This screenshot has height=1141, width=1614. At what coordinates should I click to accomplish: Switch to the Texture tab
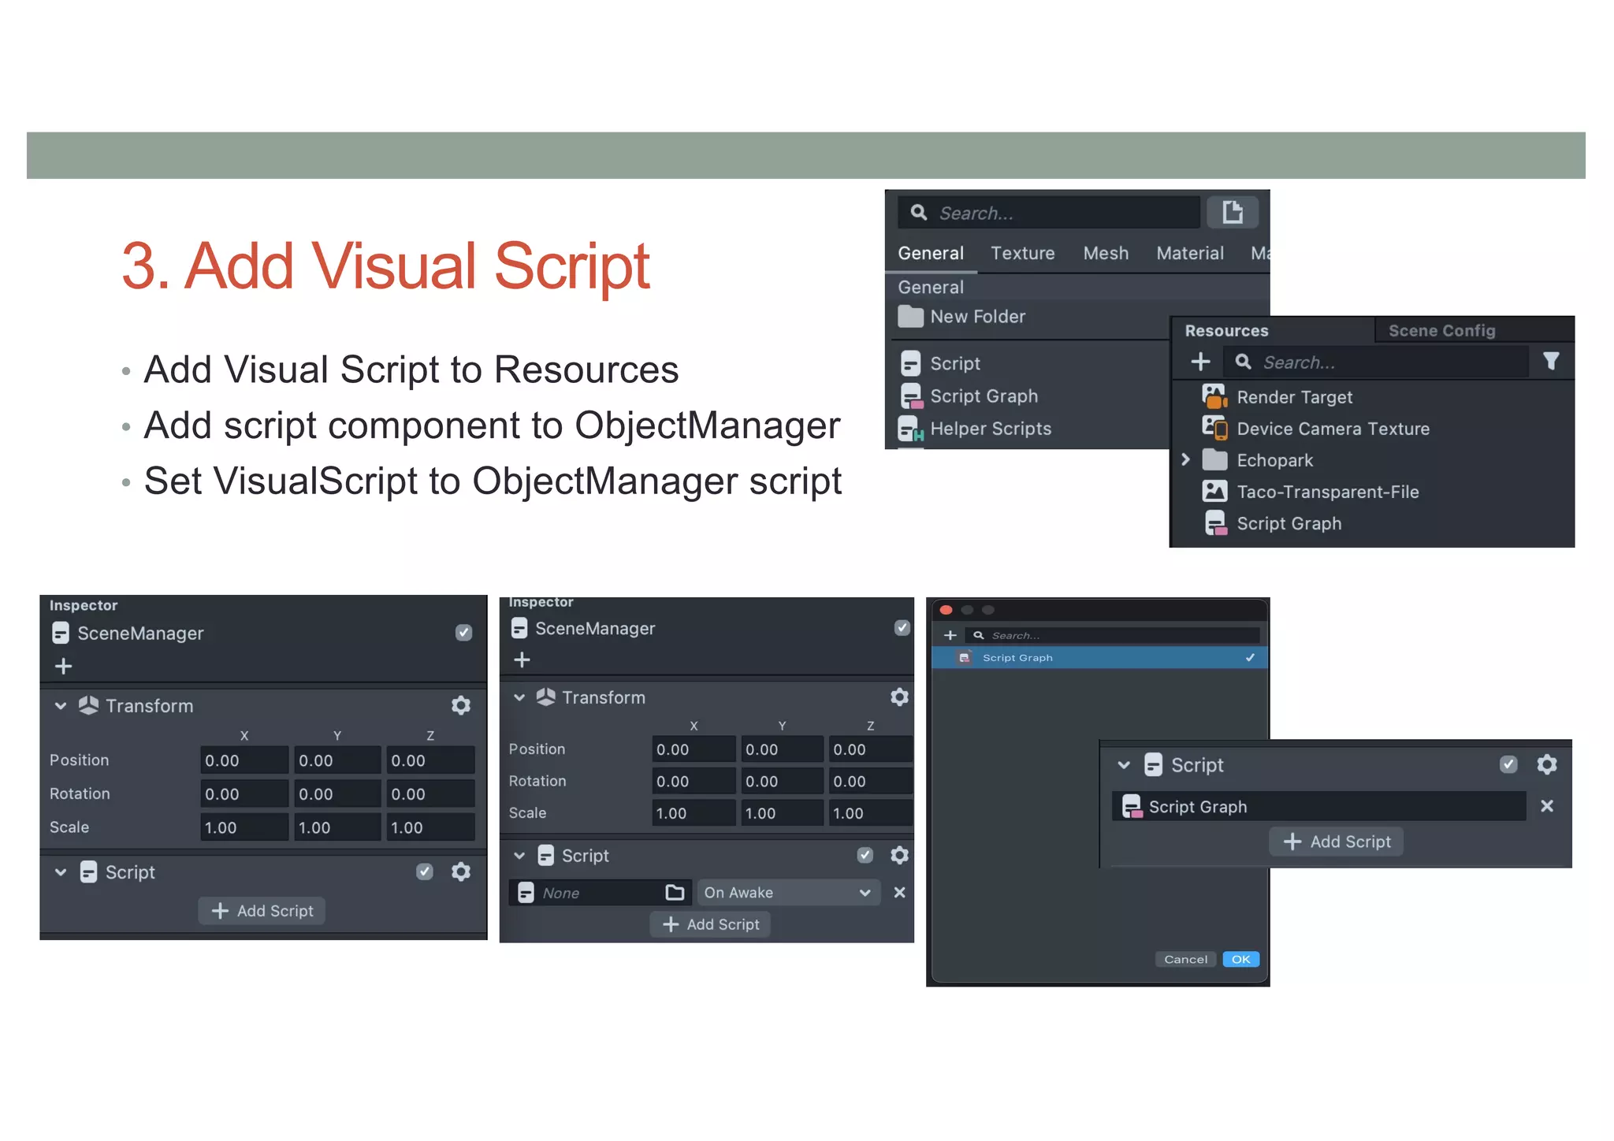(1023, 253)
